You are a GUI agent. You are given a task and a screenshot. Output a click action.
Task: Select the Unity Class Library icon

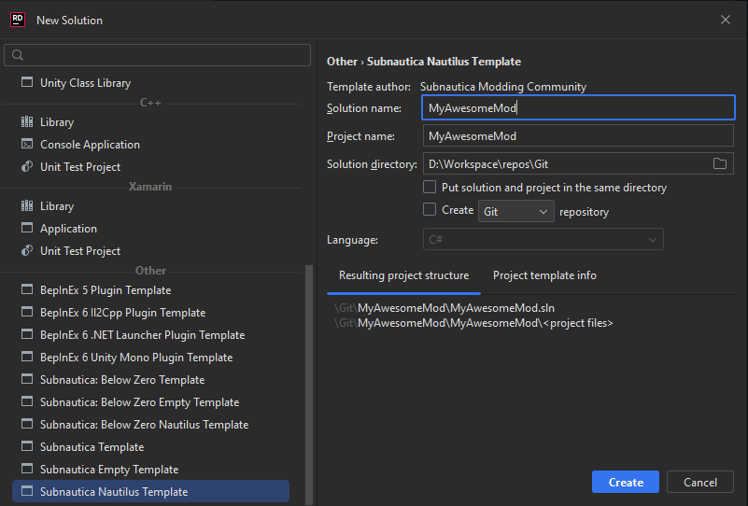(26, 83)
